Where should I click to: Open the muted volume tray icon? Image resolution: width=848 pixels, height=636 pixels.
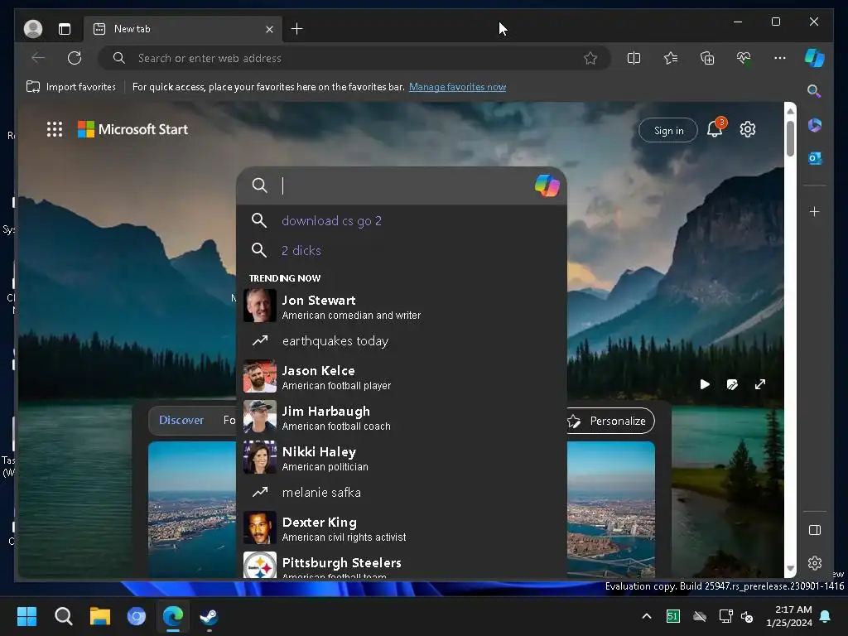coord(747,616)
